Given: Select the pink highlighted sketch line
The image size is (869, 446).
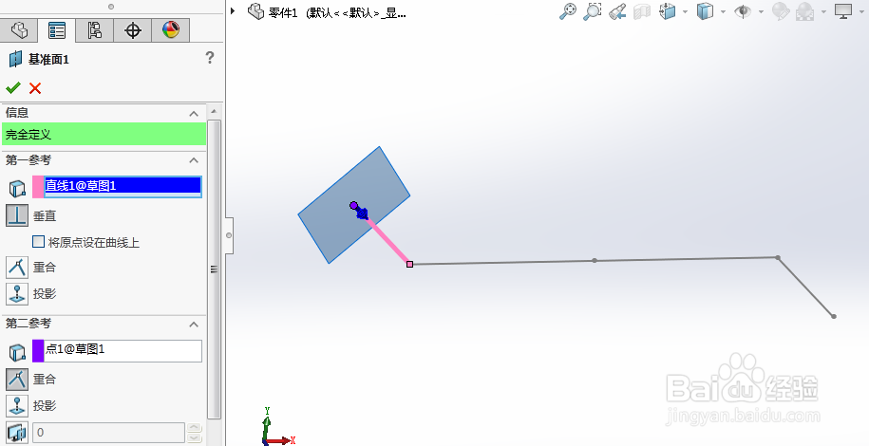Looking at the screenshot, I should (389, 240).
